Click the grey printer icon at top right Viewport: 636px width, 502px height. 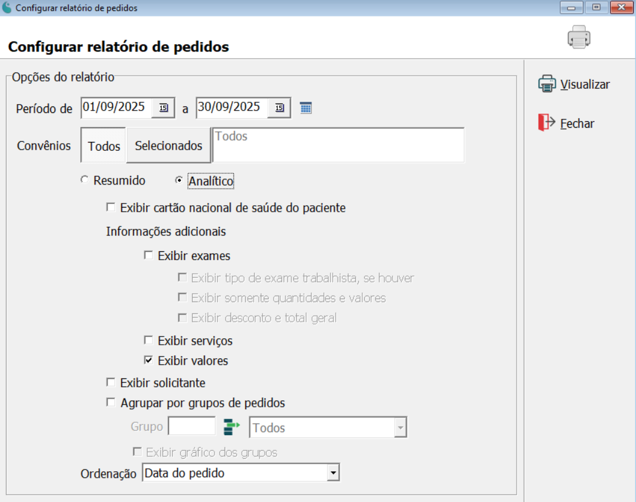(579, 37)
